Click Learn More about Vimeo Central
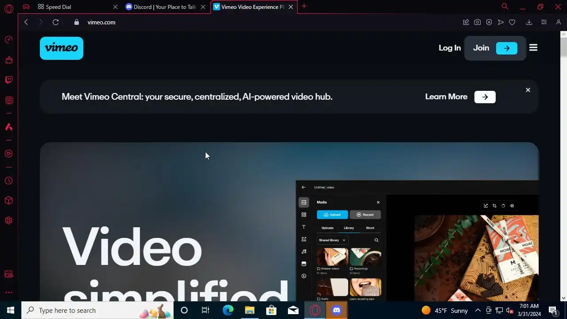This screenshot has height=319, width=567. (460, 97)
